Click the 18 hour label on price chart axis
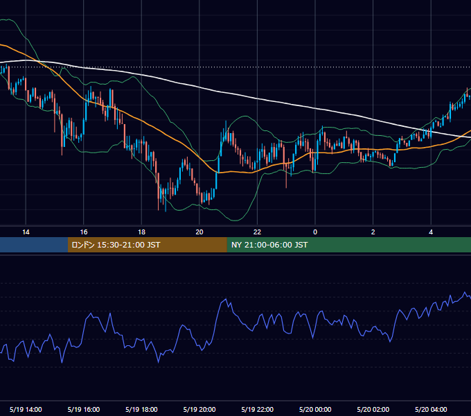This screenshot has height=416, width=471. pos(141,232)
